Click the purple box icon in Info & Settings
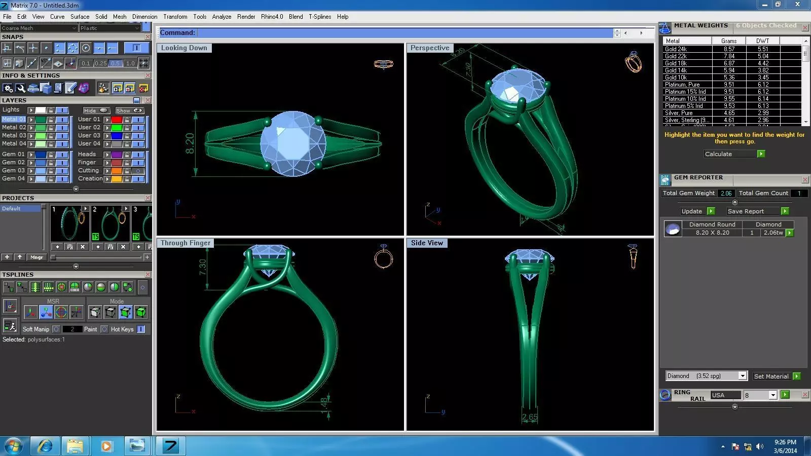Image resolution: width=811 pixels, height=456 pixels. (84, 88)
